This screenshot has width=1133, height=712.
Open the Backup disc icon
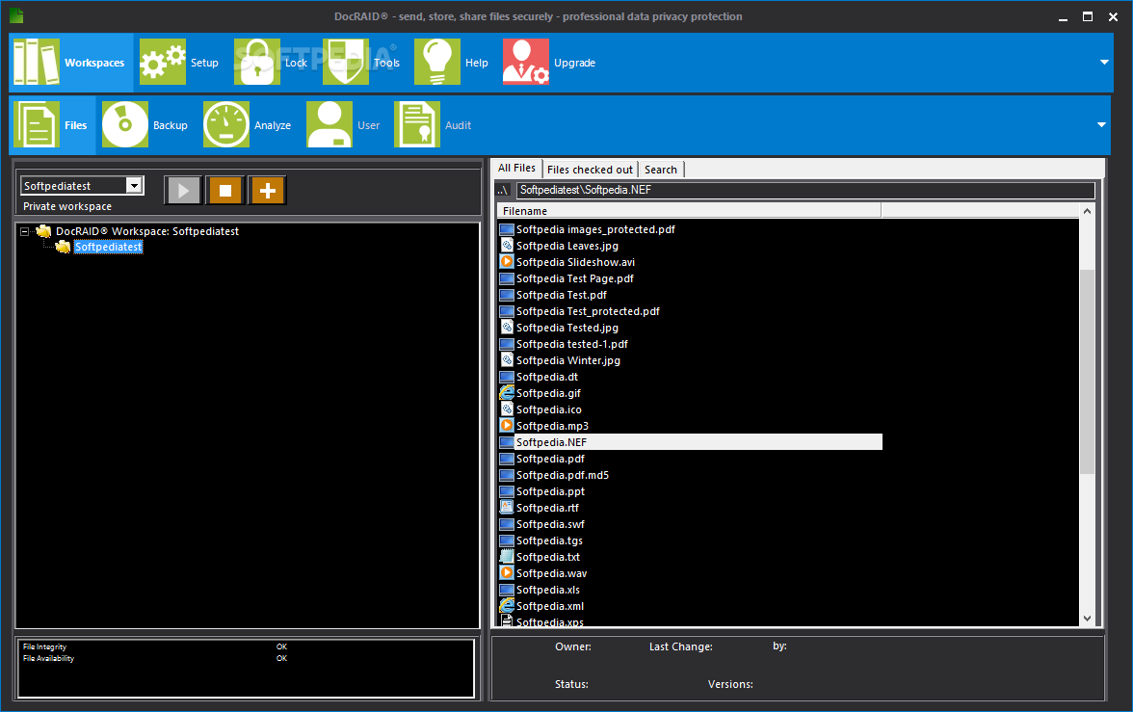coord(125,124)
